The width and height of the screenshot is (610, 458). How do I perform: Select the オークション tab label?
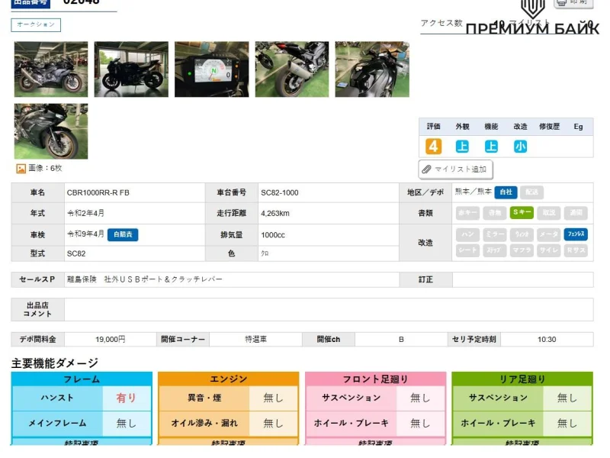click(36, 25)
